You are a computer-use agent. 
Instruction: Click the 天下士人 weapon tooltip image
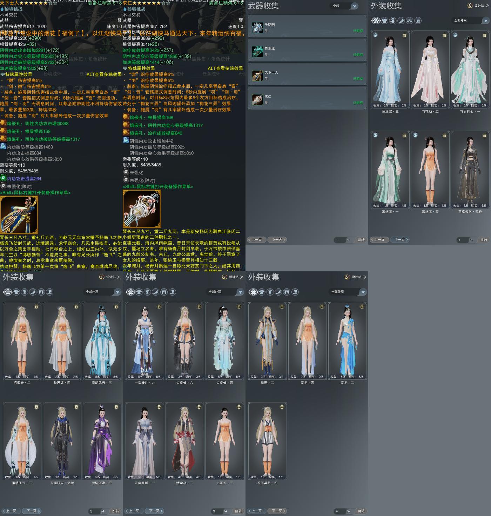pyautogui.click(x=19, y=215)
